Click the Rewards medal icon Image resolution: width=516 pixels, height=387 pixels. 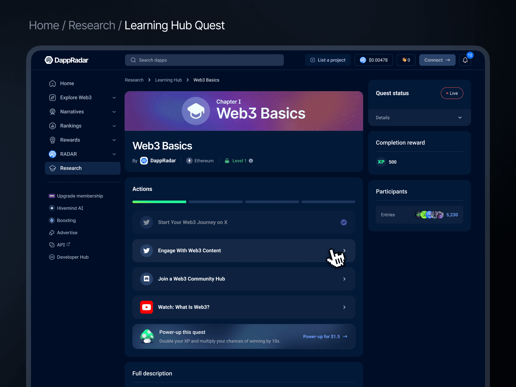[x=53, y=140]
